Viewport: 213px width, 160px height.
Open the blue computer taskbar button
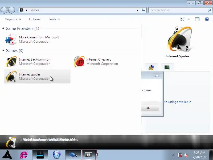click(x=40, y=155)
